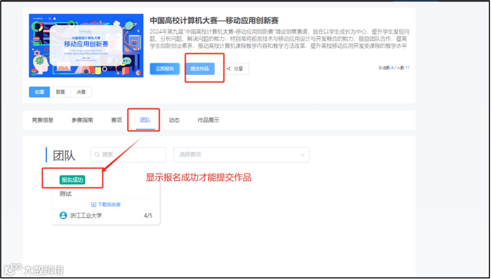Click the 报名成功 status badge

(x=72, y=180)
